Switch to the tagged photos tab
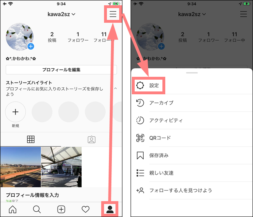Screen dimensions: 253x217 click(x=92, y=139)
